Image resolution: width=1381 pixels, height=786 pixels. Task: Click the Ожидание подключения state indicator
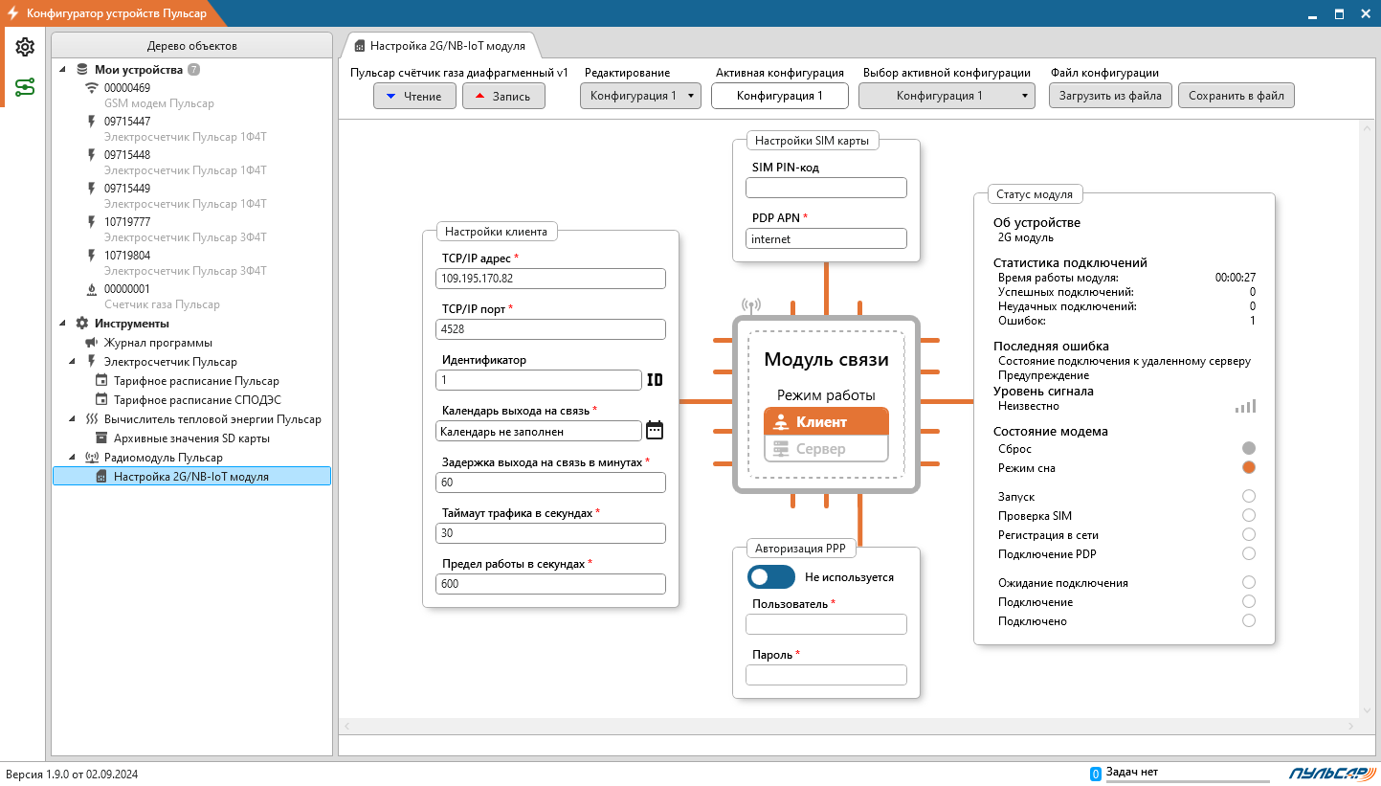pos(1248,582)
